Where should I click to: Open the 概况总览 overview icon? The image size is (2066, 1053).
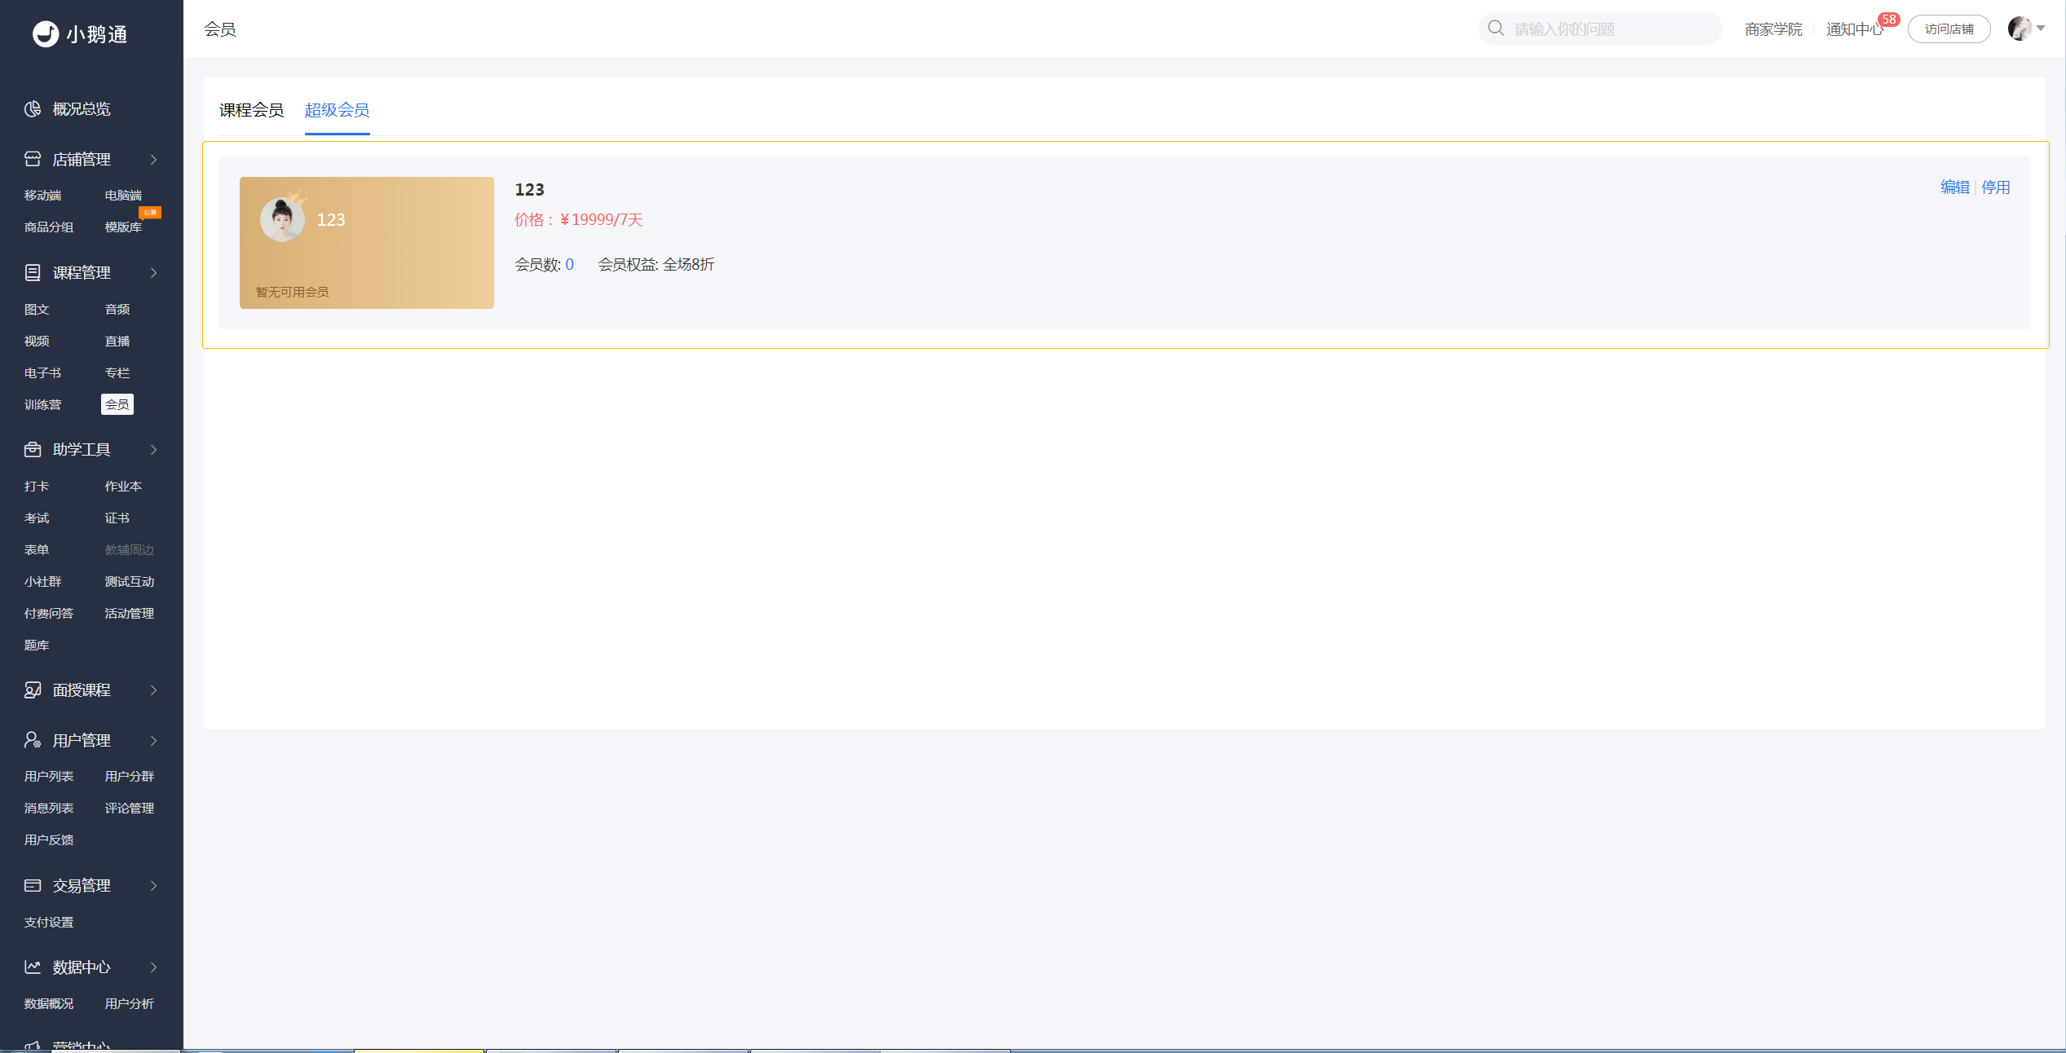click(33, 108)
